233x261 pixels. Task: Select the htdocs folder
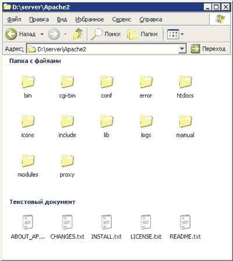point(185,87)
